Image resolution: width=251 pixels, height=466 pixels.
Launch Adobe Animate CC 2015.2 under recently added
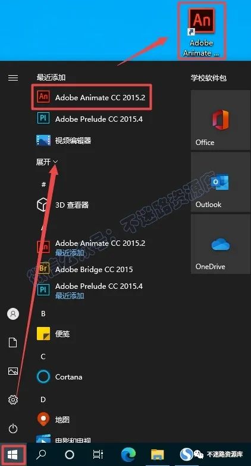[92, 97]
